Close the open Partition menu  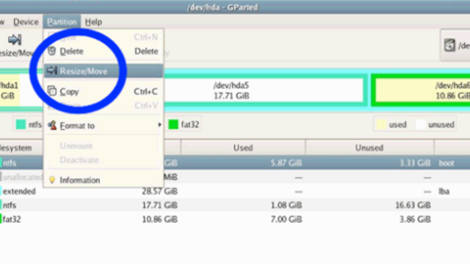pos(62,22)
